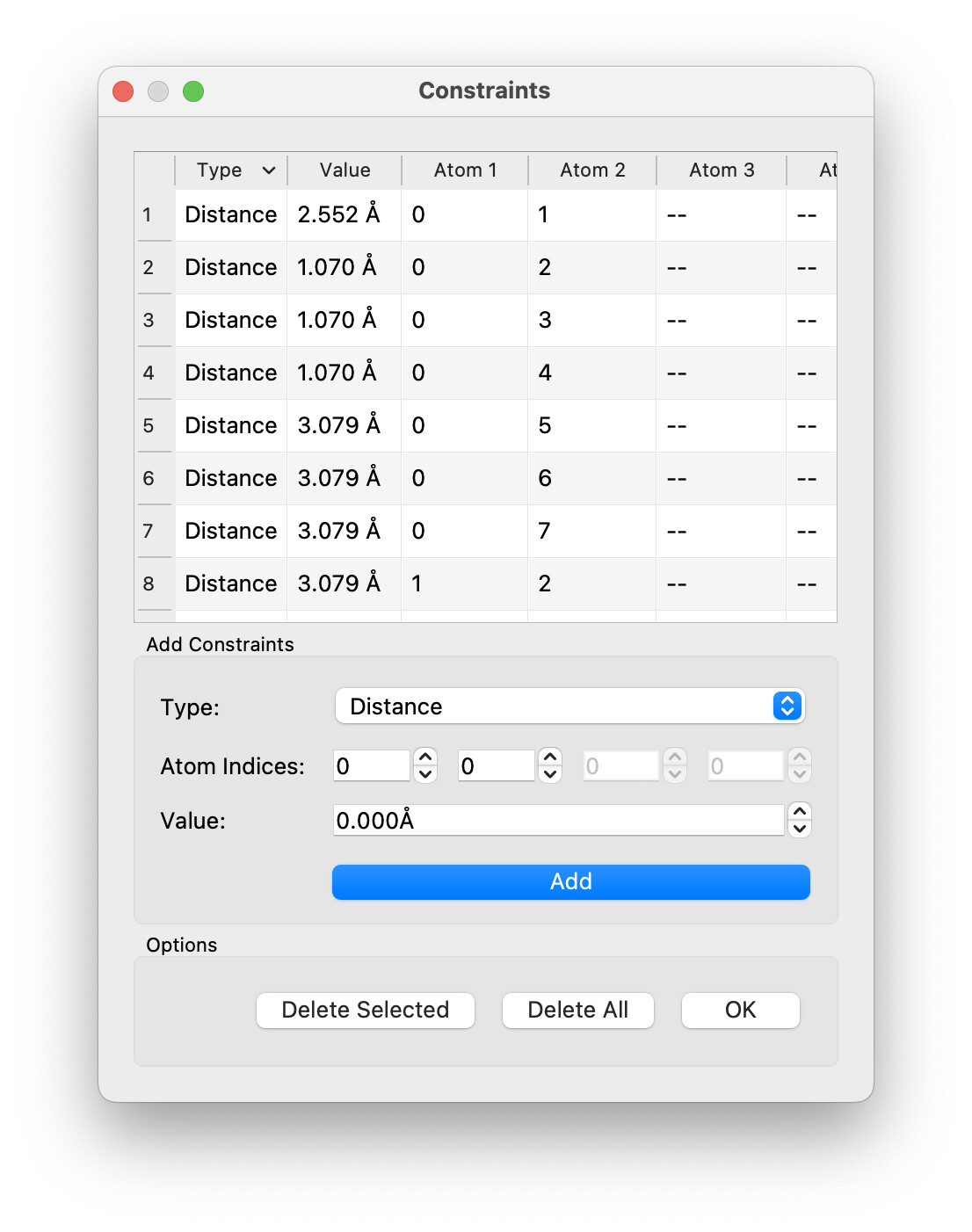Click Atom 3 cell in row 1
Image resolution: width=972 pixels, height=1232 pixels.
(x=722, y=214)
